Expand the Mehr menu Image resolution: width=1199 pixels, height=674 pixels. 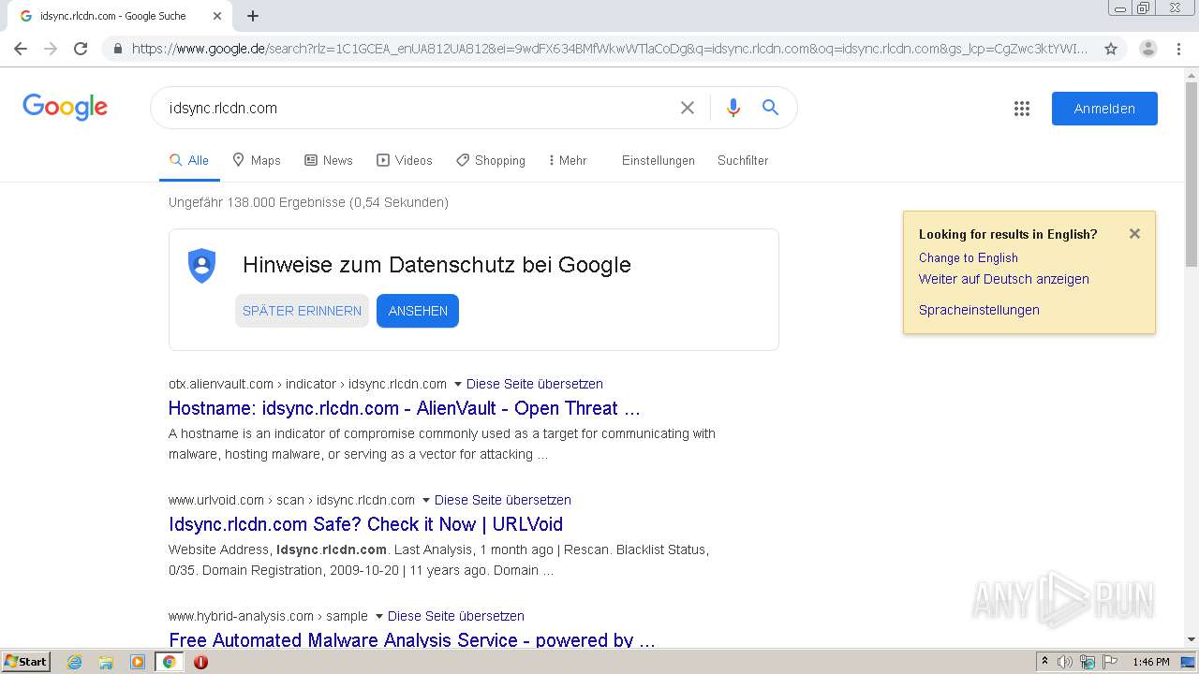tap(568, 160)
